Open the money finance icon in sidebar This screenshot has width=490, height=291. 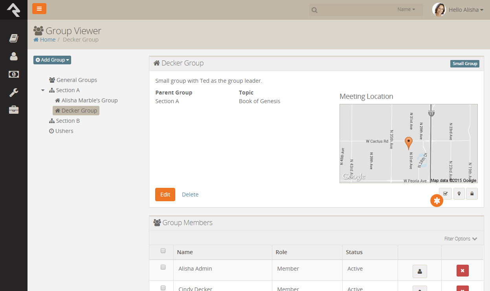tap(14, 74)
